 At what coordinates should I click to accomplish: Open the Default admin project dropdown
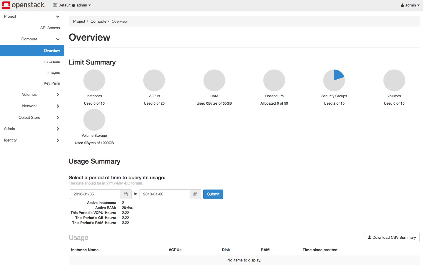pyautogui.click(x=72, y=5)
